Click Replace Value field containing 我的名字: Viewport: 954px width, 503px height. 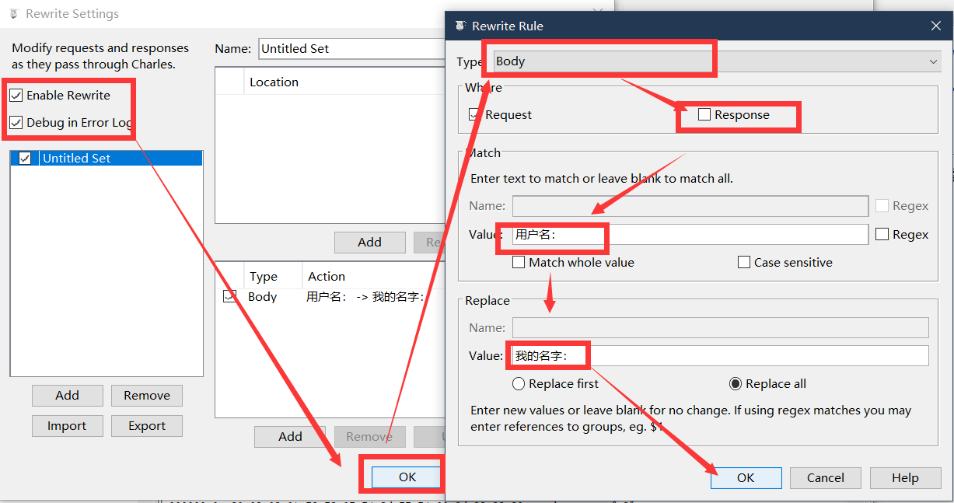(721, 355)
